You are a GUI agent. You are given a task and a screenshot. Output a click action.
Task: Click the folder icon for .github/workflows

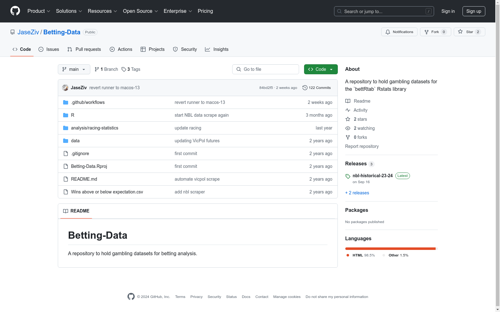66,102
